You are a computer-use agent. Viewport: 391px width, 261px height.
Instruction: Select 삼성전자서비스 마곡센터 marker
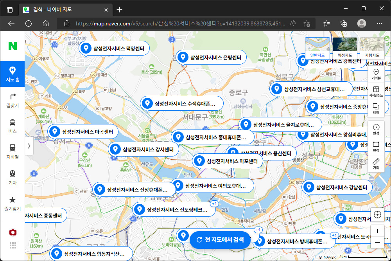pyautogui.click(x=83, y=131)
